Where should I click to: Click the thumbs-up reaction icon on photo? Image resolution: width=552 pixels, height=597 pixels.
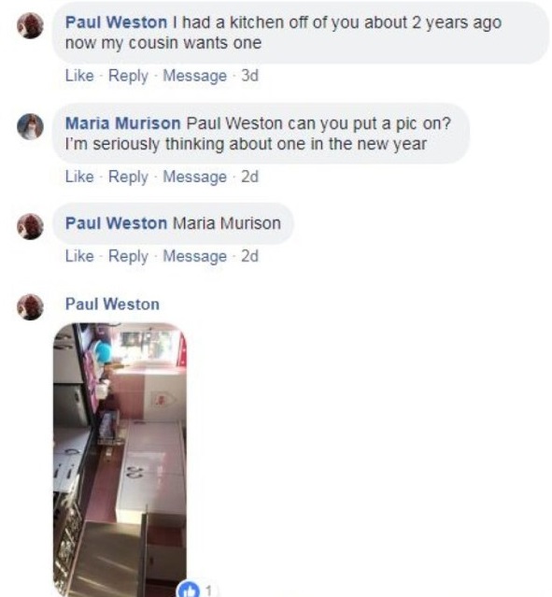[x=189, y=590]
